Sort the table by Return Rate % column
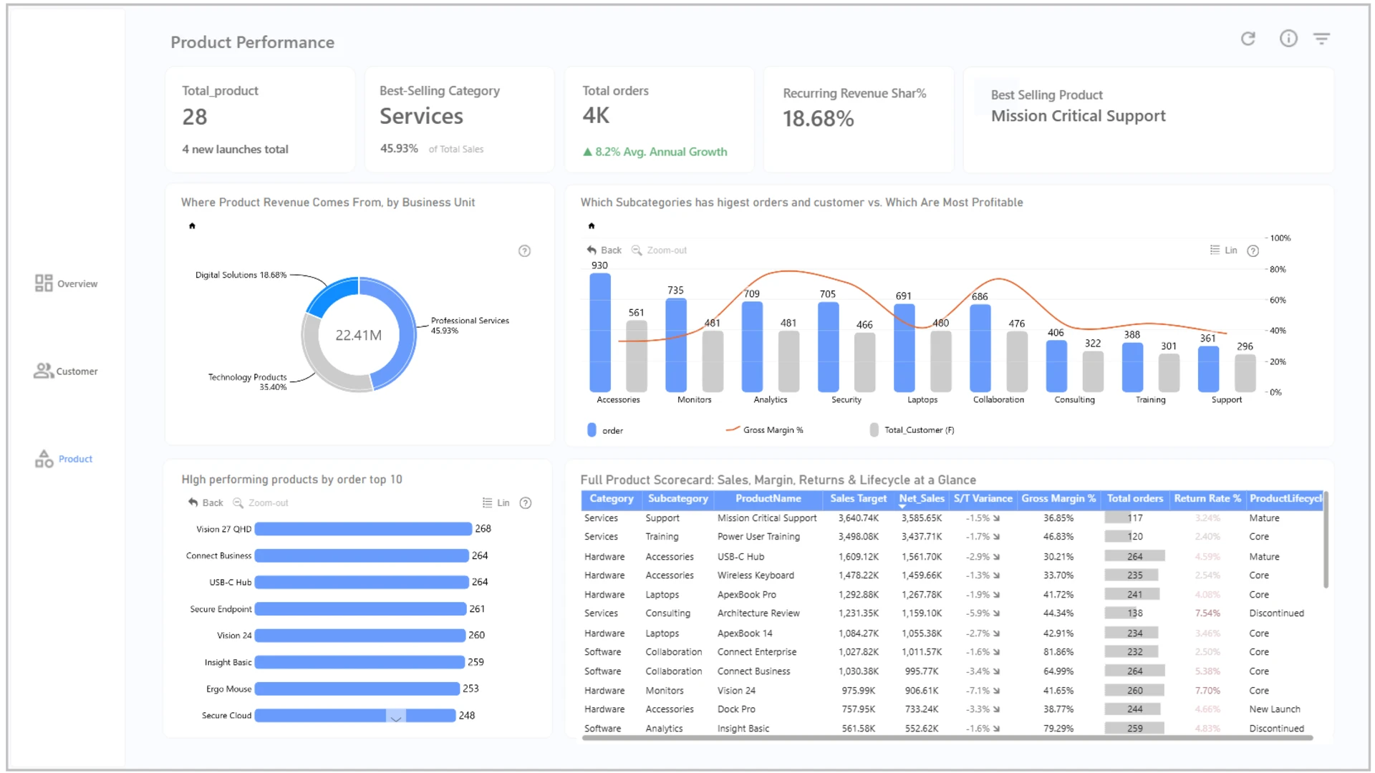1375x773 pixels. (1207, 499)
